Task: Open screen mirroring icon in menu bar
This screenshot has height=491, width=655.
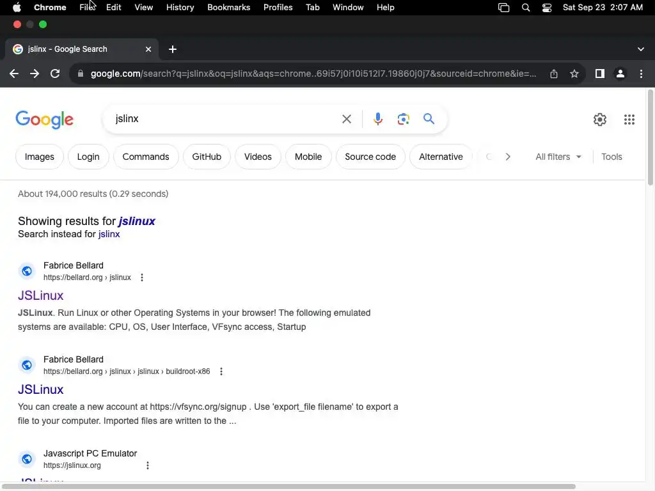Action: point(504,8)
